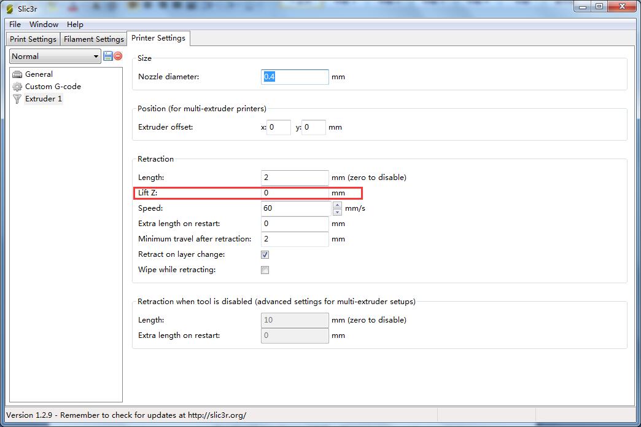This screenshot has height=427, width=641.
Task: Click the retraction Speed input field
Action: pos(297,208)
